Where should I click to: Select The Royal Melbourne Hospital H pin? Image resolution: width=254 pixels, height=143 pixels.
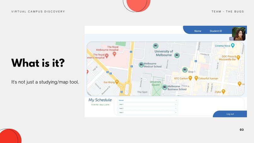[114, 54]
